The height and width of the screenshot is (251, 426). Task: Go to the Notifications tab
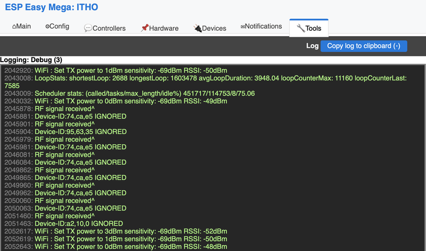[x=261, y=26]
